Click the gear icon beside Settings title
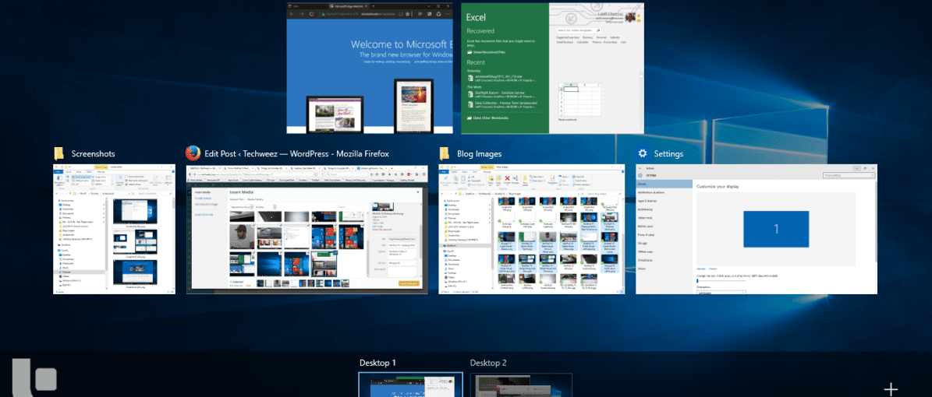Viewport: 932px width, 397px height. (641, 153)
